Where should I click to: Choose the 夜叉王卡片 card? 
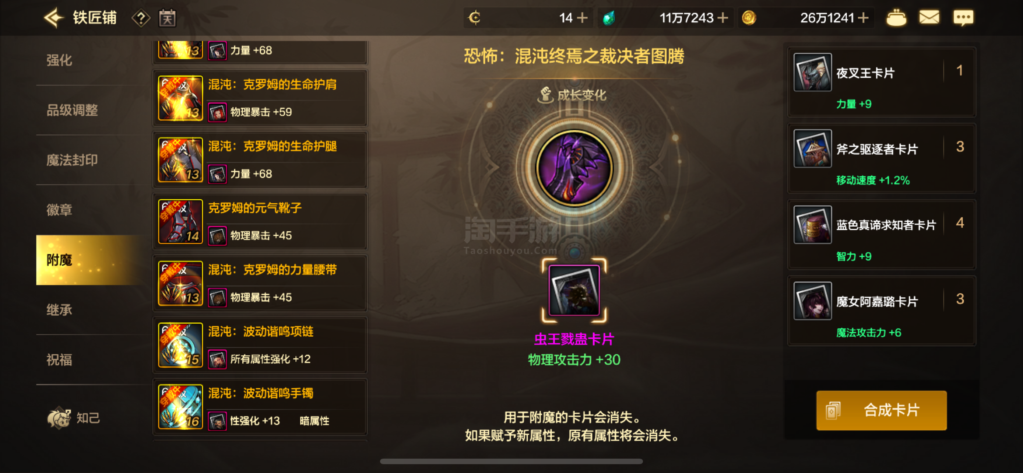click(x=881, y=82)
